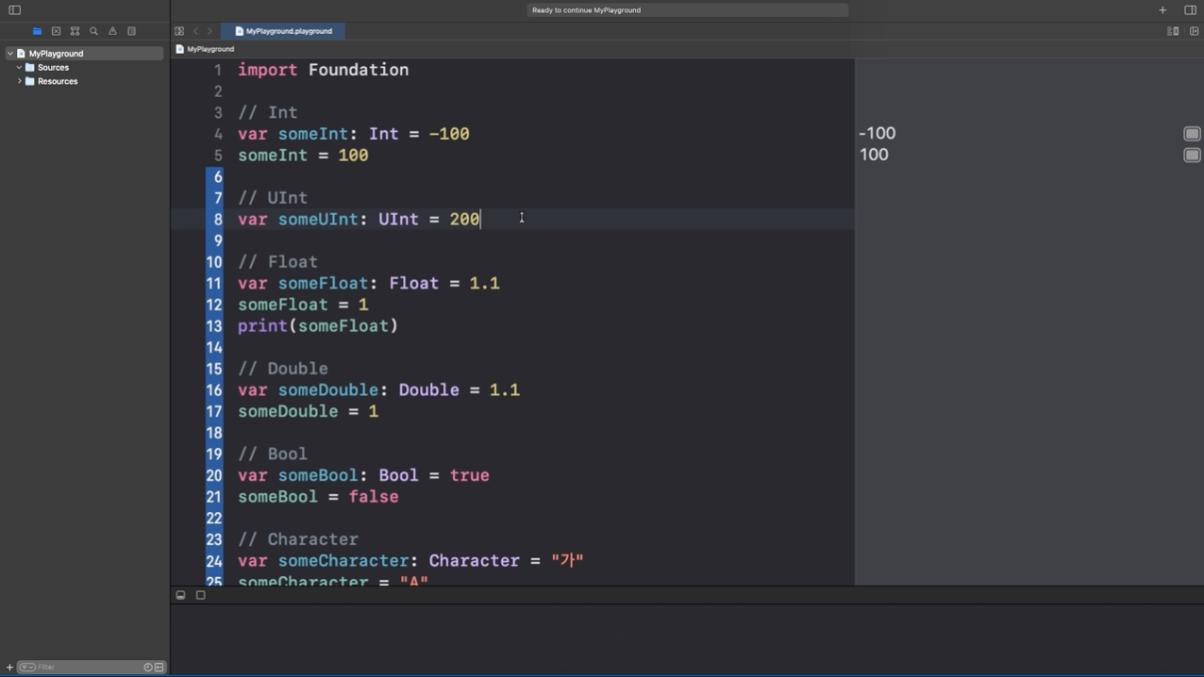The height and width of the screenshot is (677, 1204).
Task: Show the quick look result for -100
Action: pos(1192,134)
